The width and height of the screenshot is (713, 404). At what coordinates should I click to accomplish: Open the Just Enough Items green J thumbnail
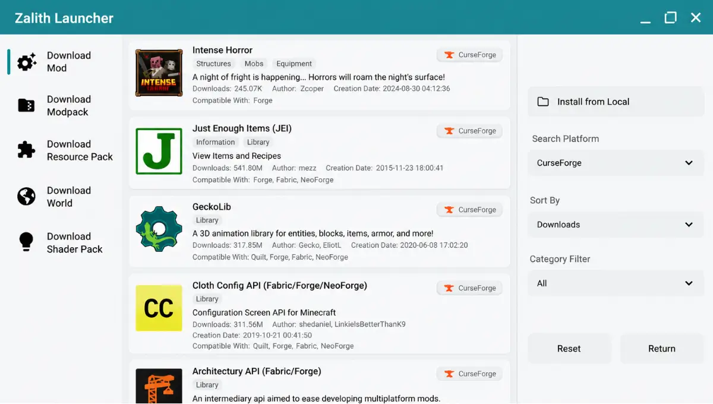pyautogui.click(x=159, y=151)
